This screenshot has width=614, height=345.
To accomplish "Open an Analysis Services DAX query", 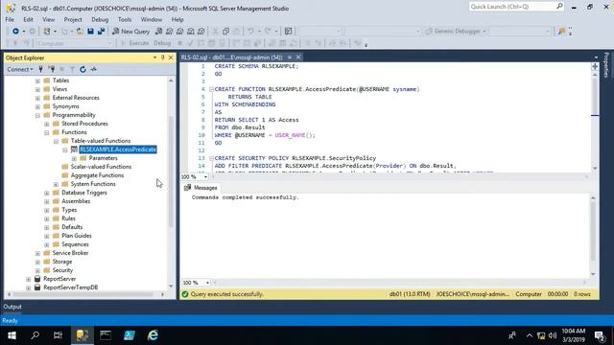I will [201, 31].
